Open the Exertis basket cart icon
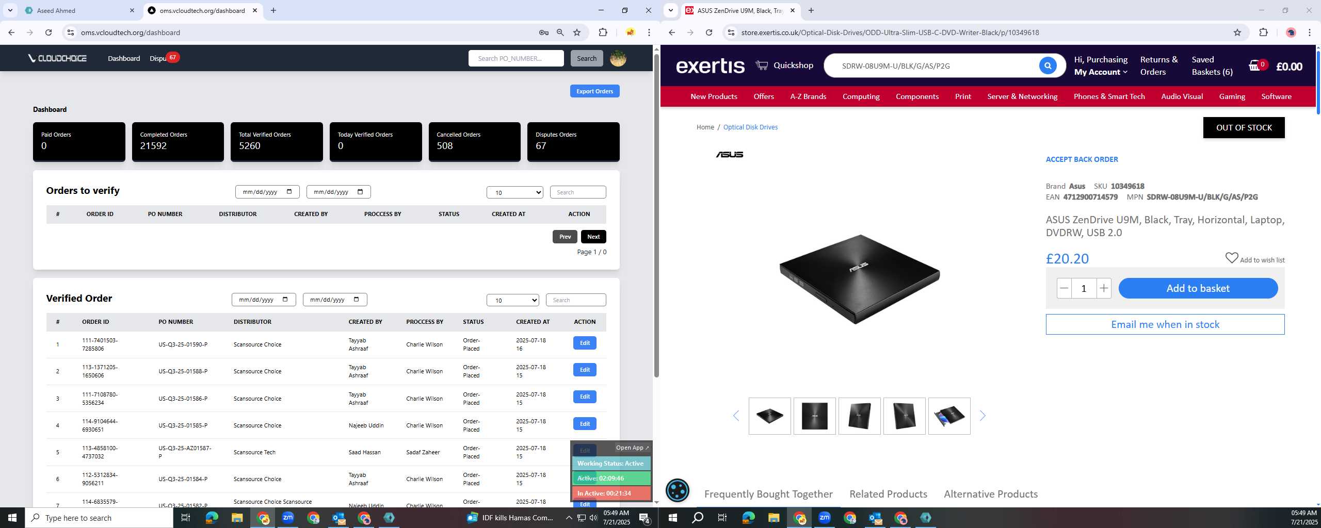 (x=1254, y=66)
